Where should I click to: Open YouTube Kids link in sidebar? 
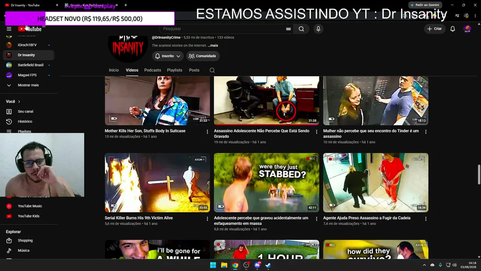(29, 216)
